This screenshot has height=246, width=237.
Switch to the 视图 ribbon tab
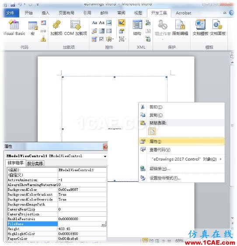(138, 13)
